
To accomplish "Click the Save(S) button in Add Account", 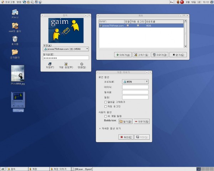I will click(142, 137).
